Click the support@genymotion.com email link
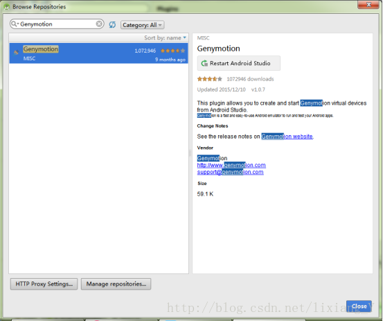The height and width of the screenshot is (321, 383). pyautogui.click(x=231, y=172)
